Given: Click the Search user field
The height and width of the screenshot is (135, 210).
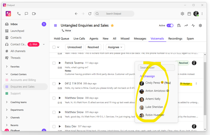Looking at the screenshot, I should click(156, 68).
